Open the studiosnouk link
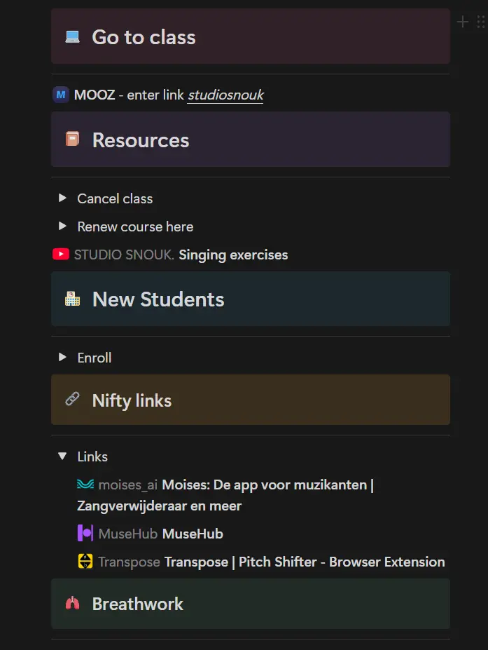This screenshot has width=488, height=650. [x=225, y=95]
